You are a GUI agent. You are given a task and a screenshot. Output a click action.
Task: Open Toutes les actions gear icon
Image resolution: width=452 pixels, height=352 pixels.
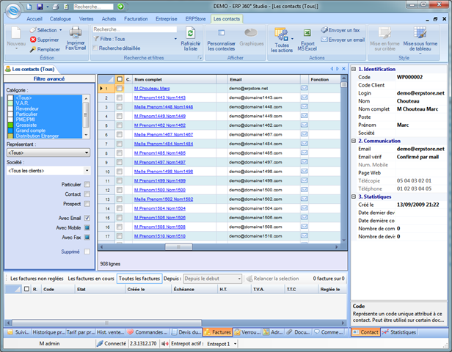(x=281, y=34)
